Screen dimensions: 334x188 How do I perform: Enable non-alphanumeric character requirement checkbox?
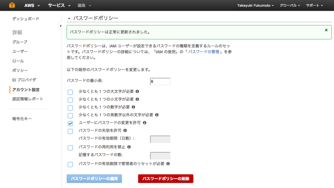coord(70,116)
